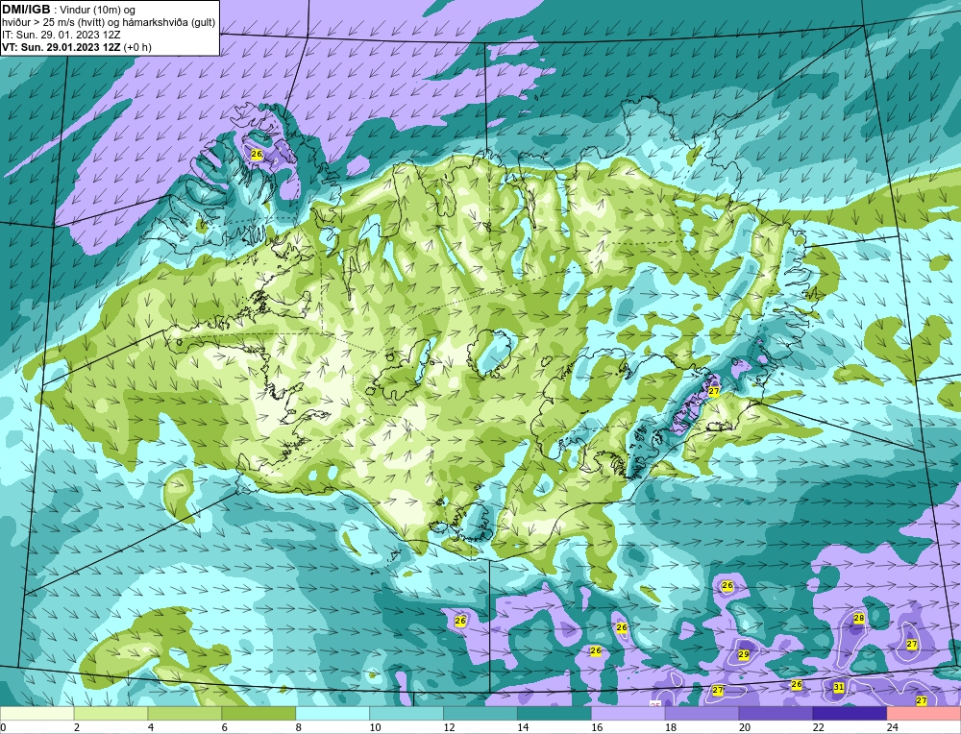Click the legend scale number 12
This screenshot has width=961, height=734.
tap(449, 727)
